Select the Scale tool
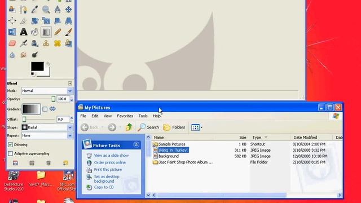 pos(46,21)
